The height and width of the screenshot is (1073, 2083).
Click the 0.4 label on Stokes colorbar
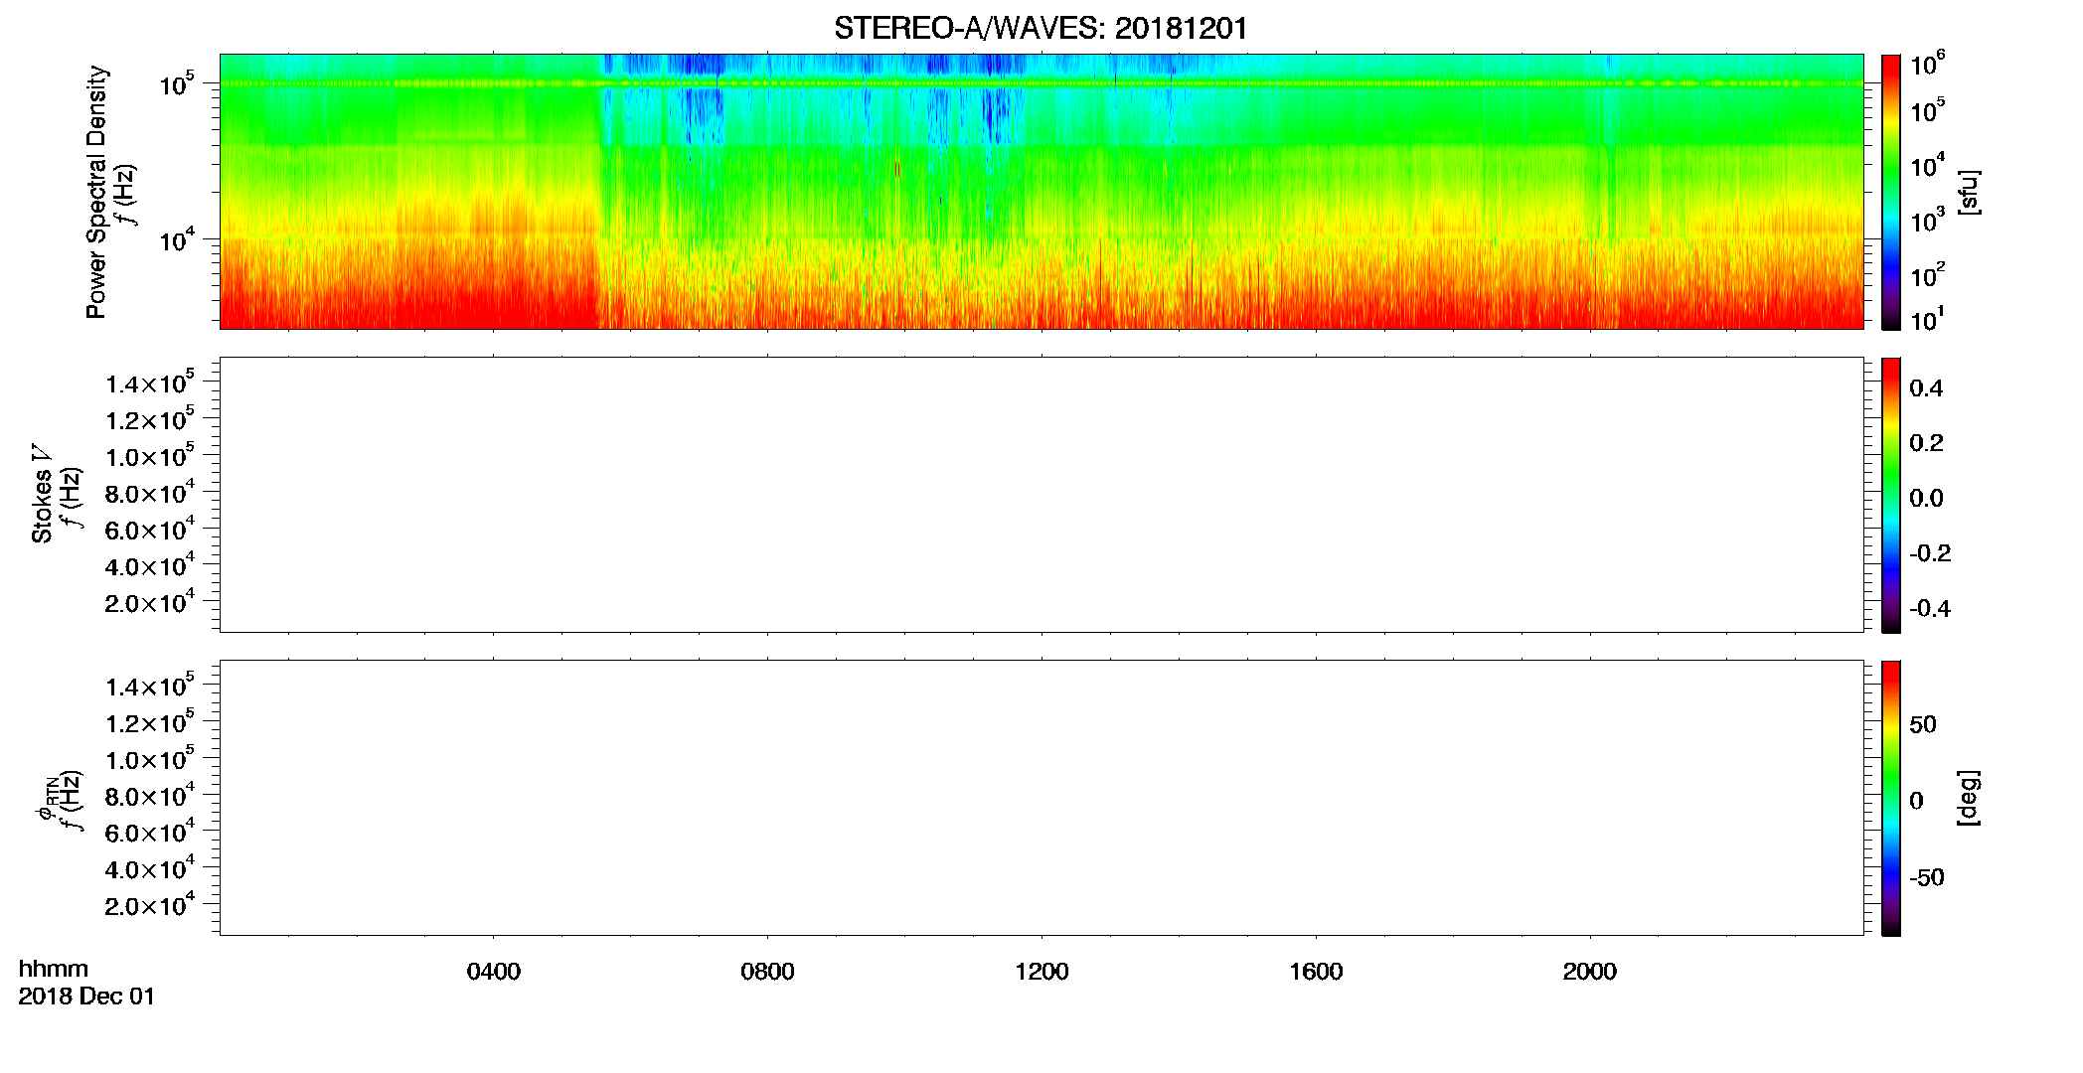[x=1926, y=388]
